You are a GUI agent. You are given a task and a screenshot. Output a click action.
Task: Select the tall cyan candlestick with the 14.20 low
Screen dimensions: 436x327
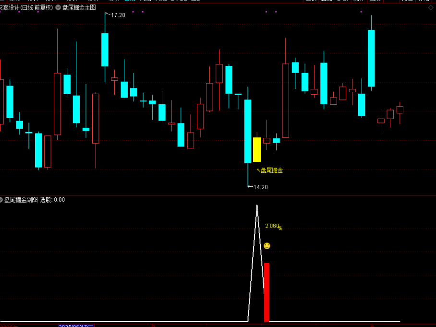[248, 131]
